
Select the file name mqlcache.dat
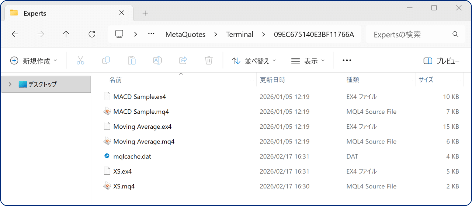tap(132, 156)
